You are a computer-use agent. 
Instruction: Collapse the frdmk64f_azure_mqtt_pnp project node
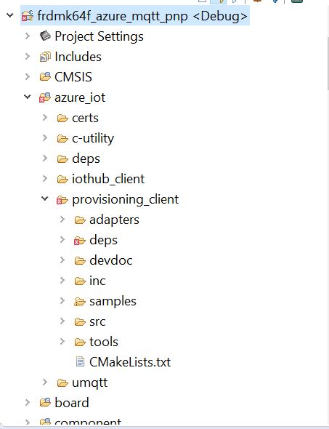coord(10,15)
